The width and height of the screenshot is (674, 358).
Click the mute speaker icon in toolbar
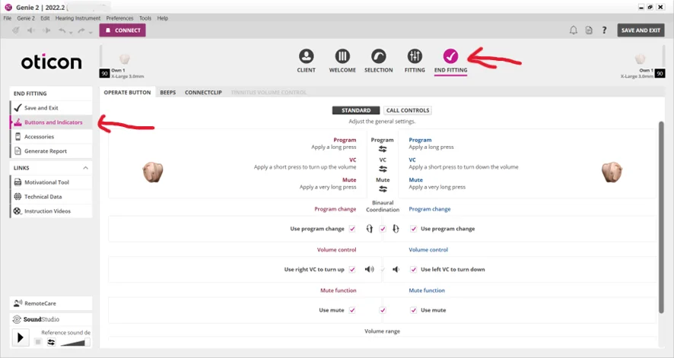pyautogui.click(x=31, y=30)
